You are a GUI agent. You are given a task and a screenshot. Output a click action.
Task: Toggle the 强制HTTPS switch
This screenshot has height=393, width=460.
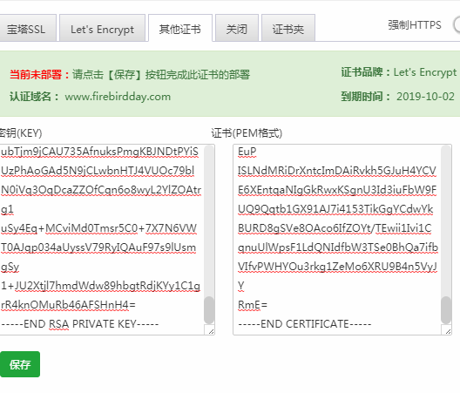tap(457, 25)
